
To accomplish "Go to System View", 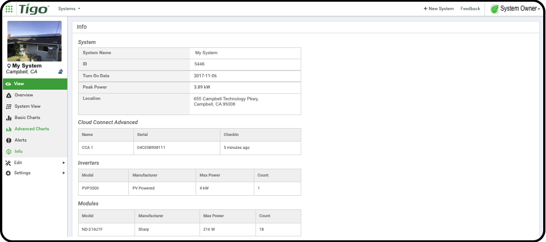I will coord(28,107).
